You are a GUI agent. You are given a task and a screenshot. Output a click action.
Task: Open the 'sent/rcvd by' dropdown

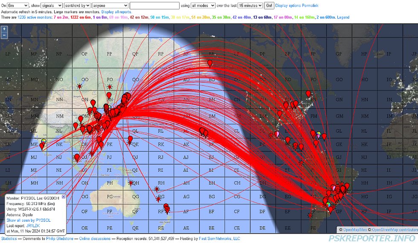(77, 6)
